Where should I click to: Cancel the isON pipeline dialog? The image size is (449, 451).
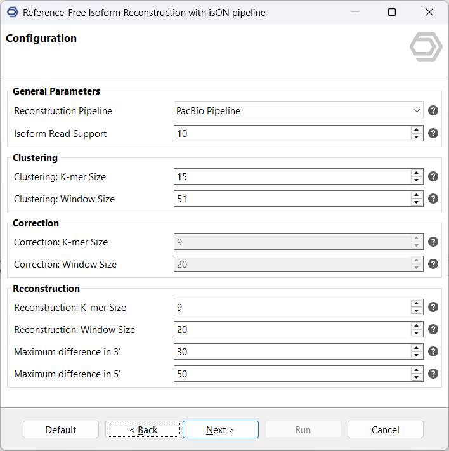point(385,429)
